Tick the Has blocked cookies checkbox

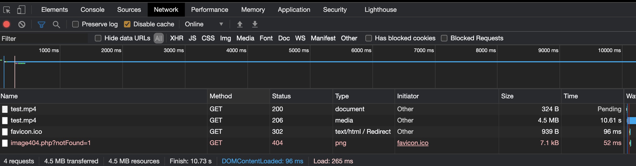click(368, 38)
